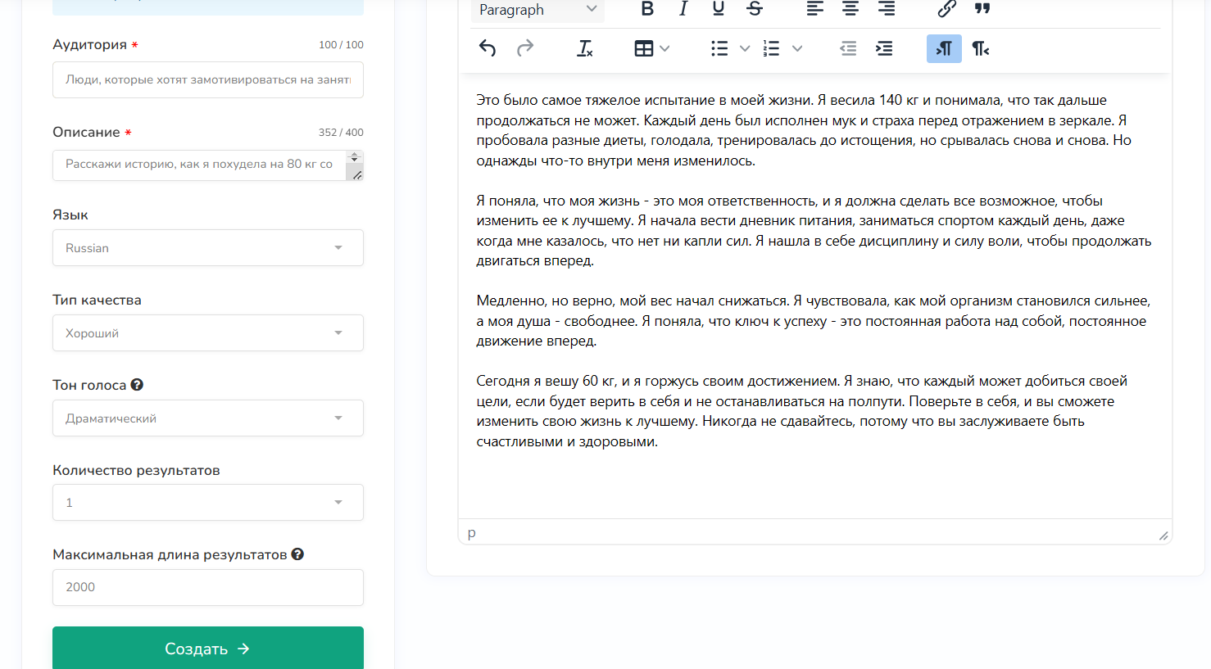Expand the Количество результатов dropdown
Image resolution: width=1211 pixels, height=669 pixels.
point(208,503)
